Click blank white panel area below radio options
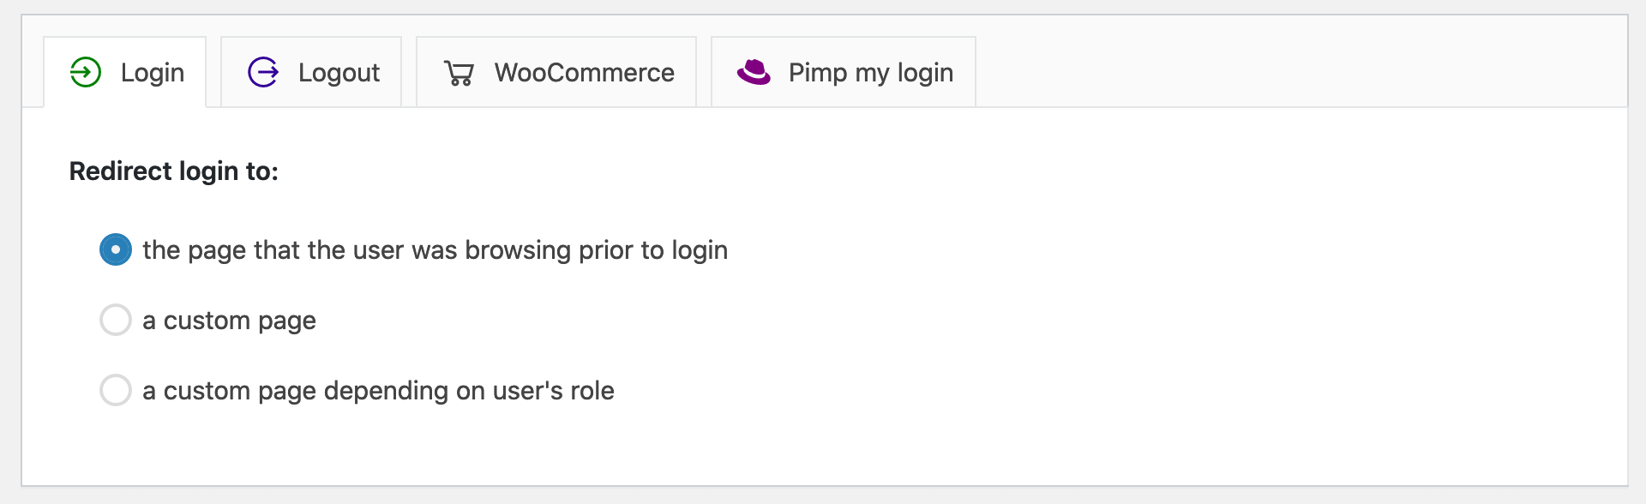 click(823, 447)
